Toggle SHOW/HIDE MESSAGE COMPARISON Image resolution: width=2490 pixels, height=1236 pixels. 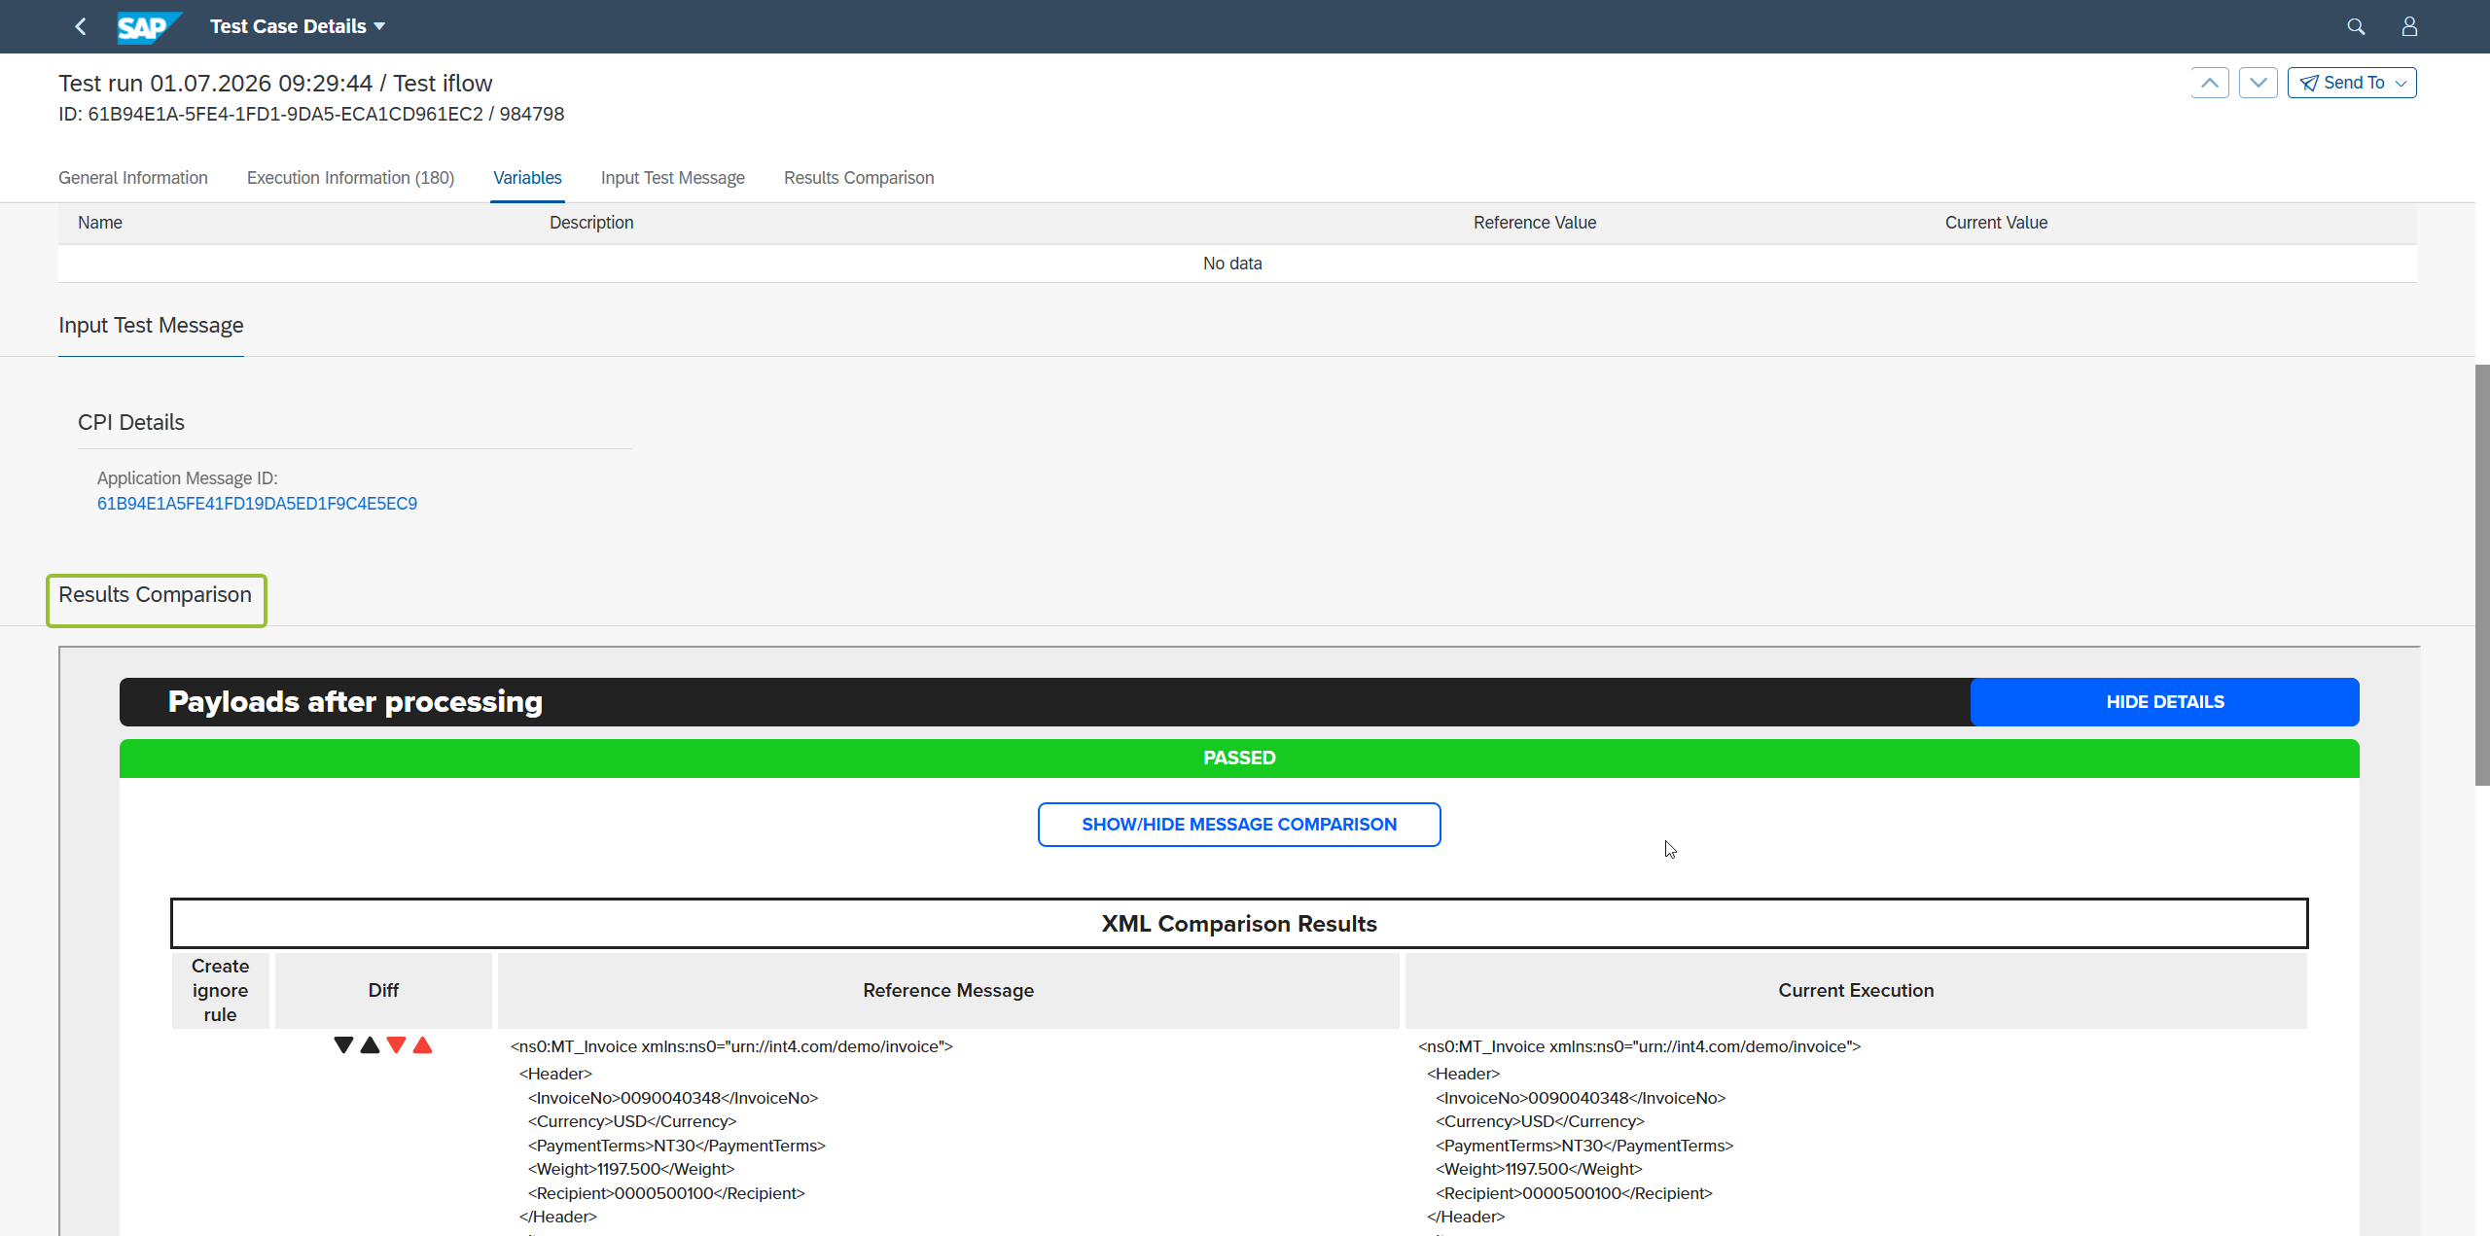1239,825
